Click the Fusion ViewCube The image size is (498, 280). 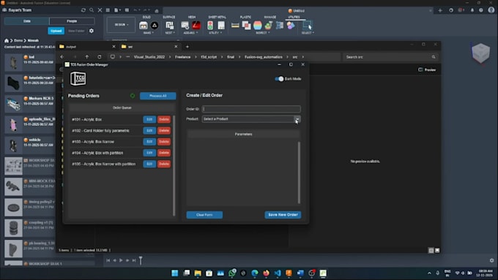[x=480, y=53]
